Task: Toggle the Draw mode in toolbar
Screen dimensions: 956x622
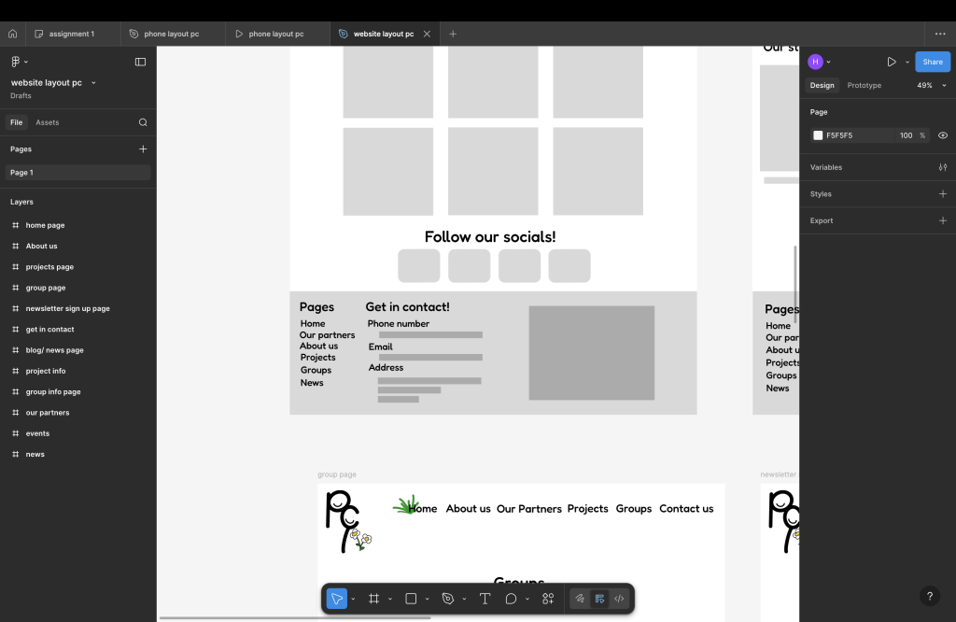Action: tap(580, 599)
